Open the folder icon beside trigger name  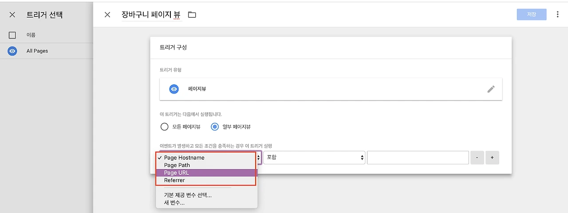point(192,15)
